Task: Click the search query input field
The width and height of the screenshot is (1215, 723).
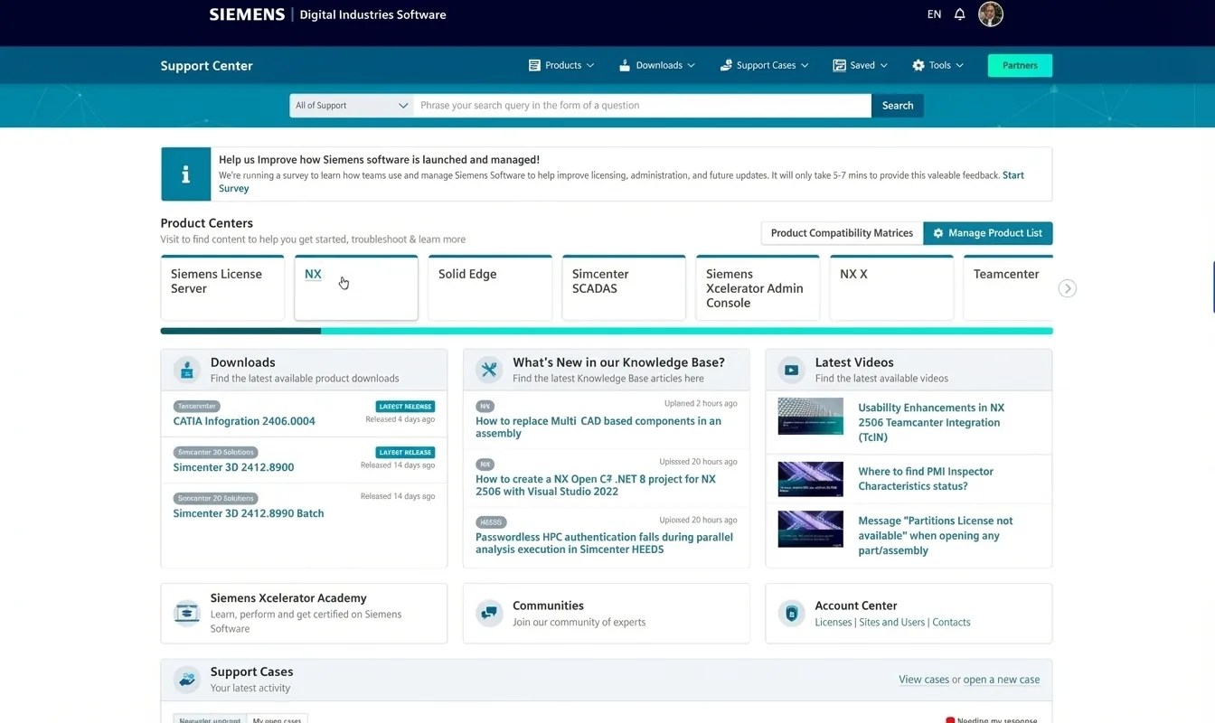Action: coord(642,106)
